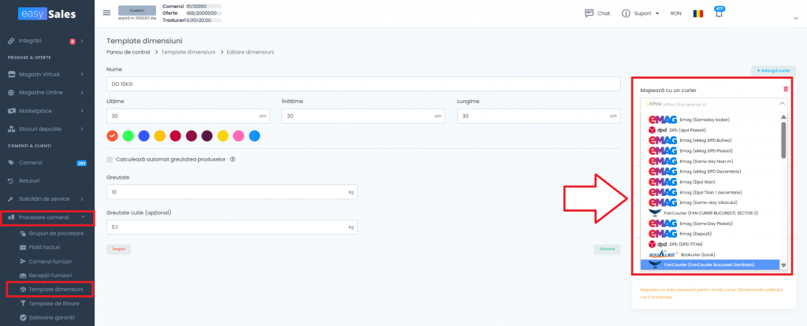807x326 pixels.
Task: Open Grupuri de procesare menu item
Action: [x=56, y=233]
